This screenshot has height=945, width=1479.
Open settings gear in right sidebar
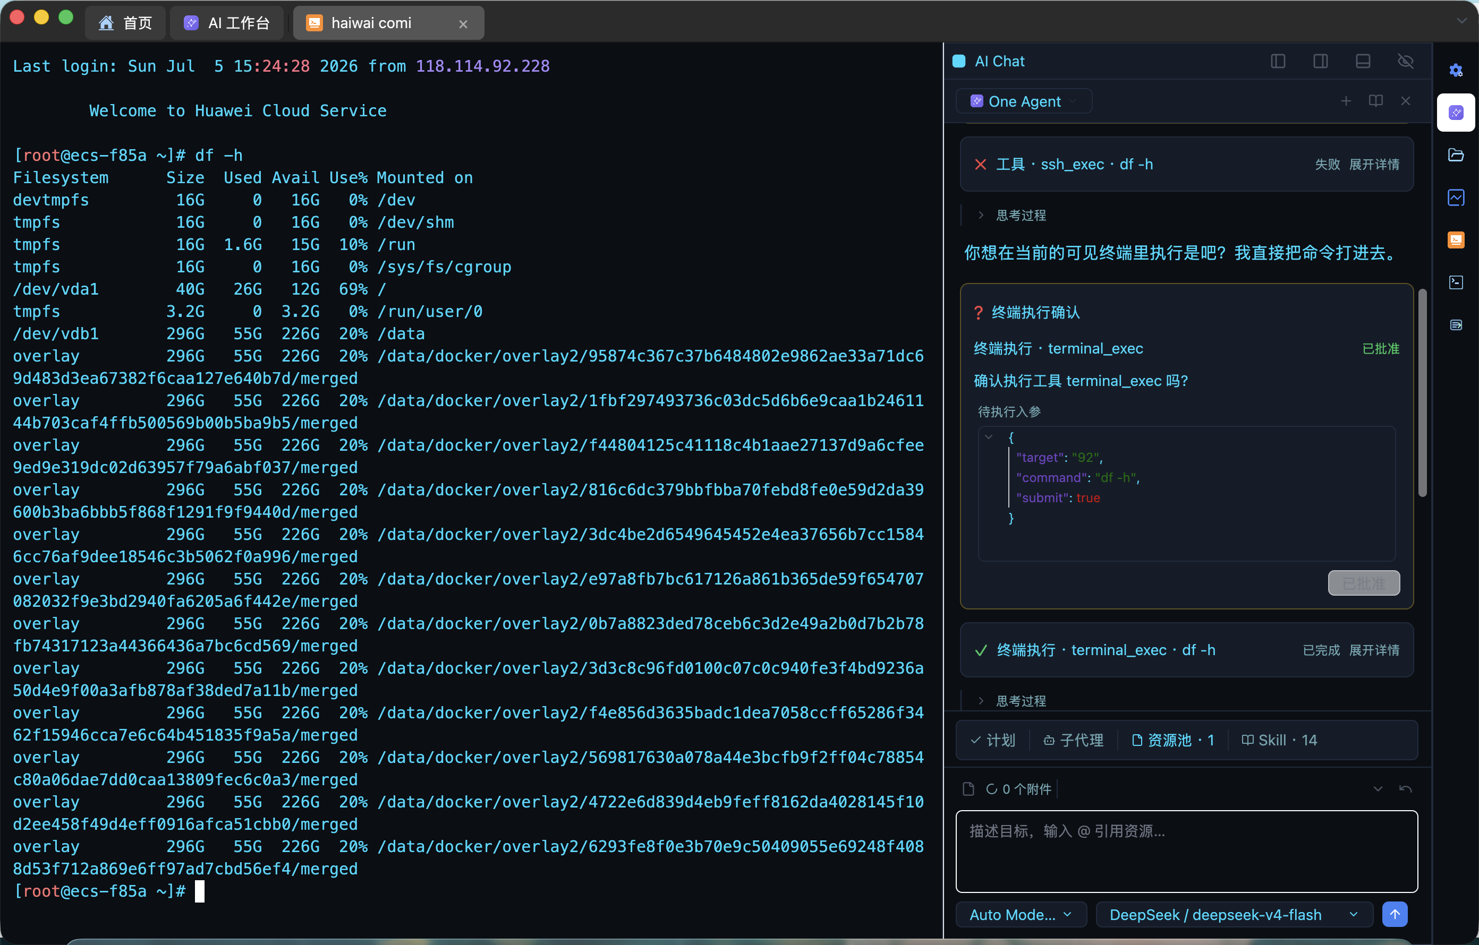[x=1456, y=71]
